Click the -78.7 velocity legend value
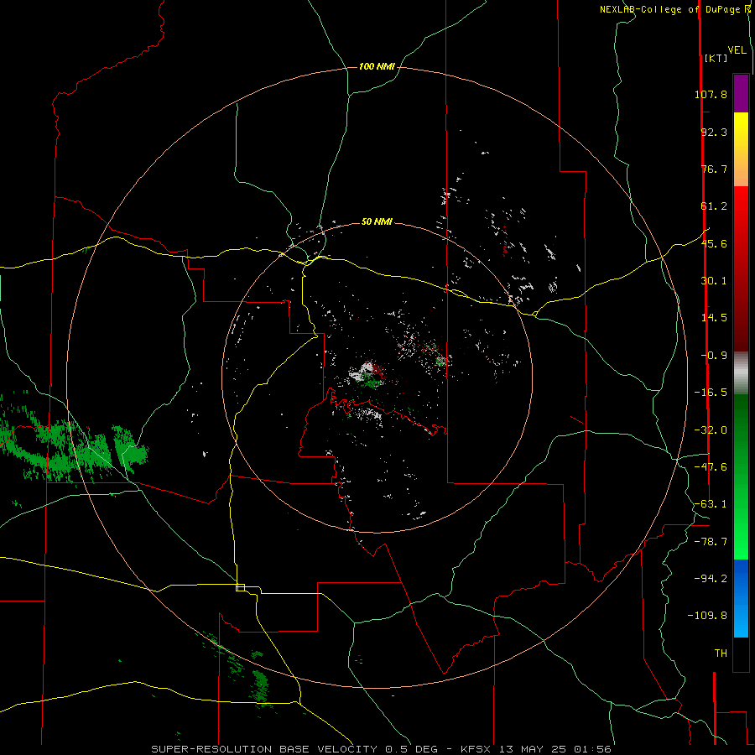 coord(711,542)
